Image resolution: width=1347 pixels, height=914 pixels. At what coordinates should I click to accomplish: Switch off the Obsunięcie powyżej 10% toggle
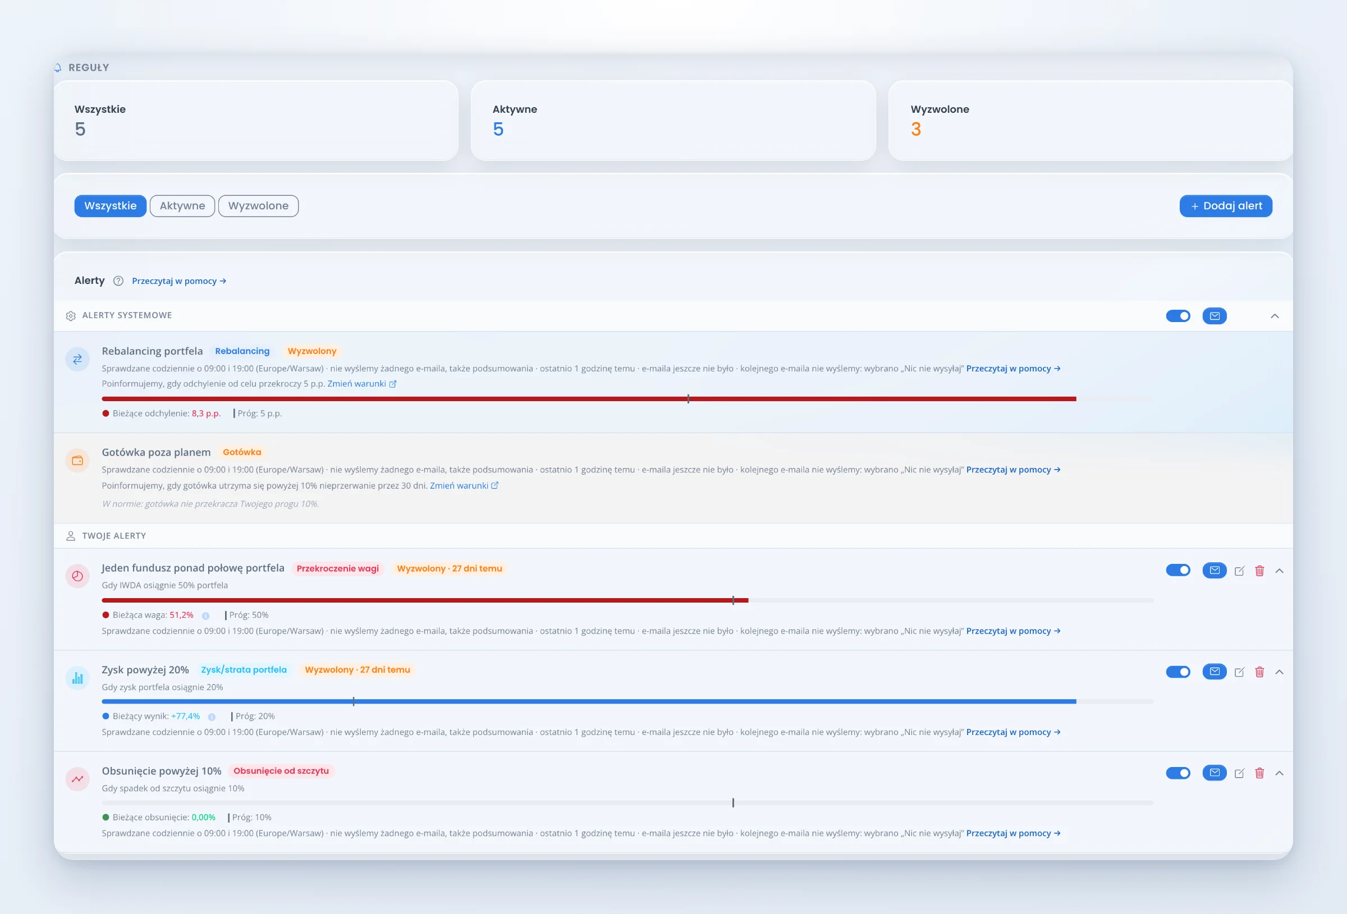tap(1178, 773)
